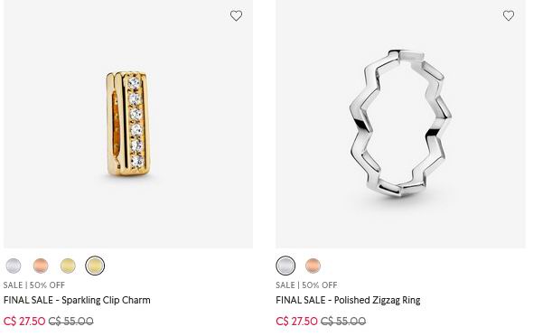
Task: Add Sparkling Clip Charm to wishlist with heart icon
Action: coord(236,15)
